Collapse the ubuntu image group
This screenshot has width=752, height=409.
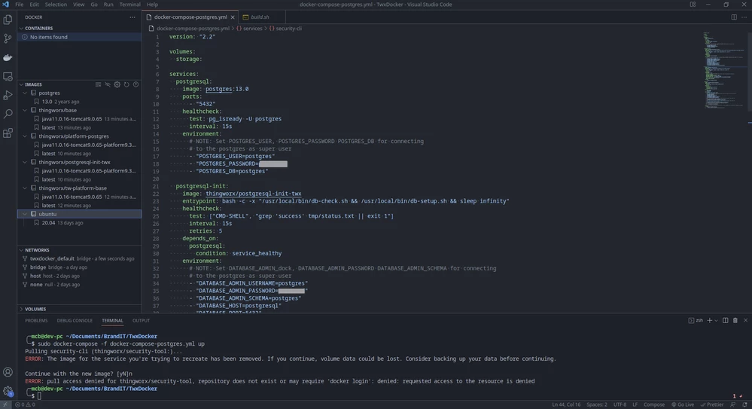coord(25,214)
